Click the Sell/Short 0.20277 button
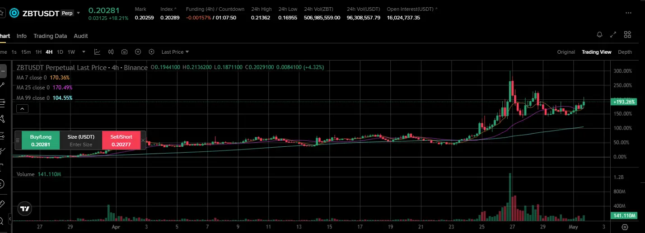 [x=121, y=140]
